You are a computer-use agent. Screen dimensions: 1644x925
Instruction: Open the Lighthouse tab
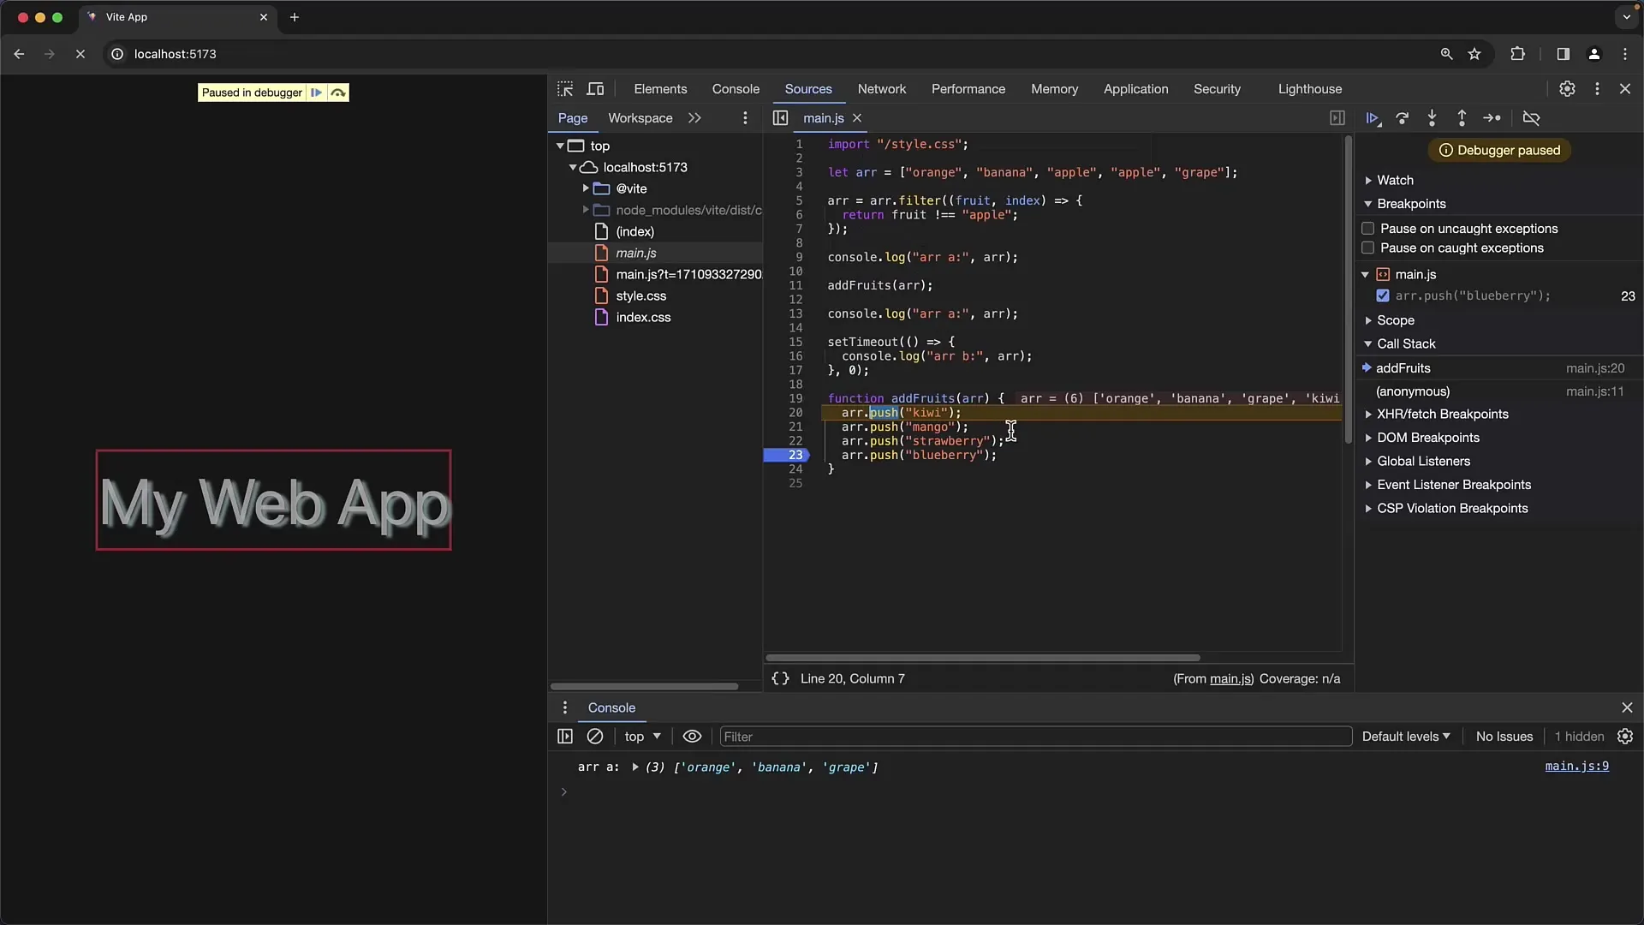coord(1310,89)
